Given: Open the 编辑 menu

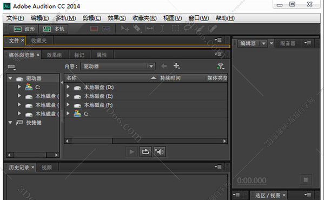Looking at the screenshot, I should 39,18.
